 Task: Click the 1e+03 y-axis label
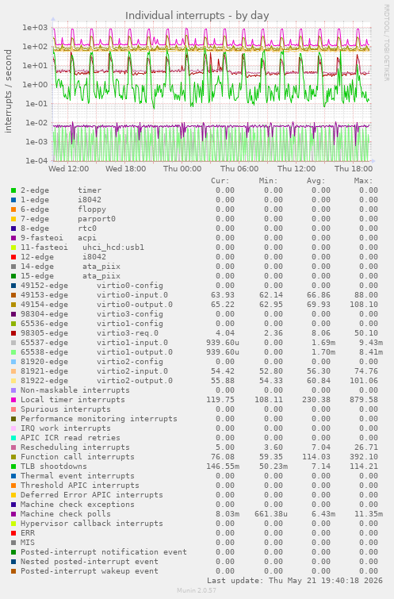[35, 28]
